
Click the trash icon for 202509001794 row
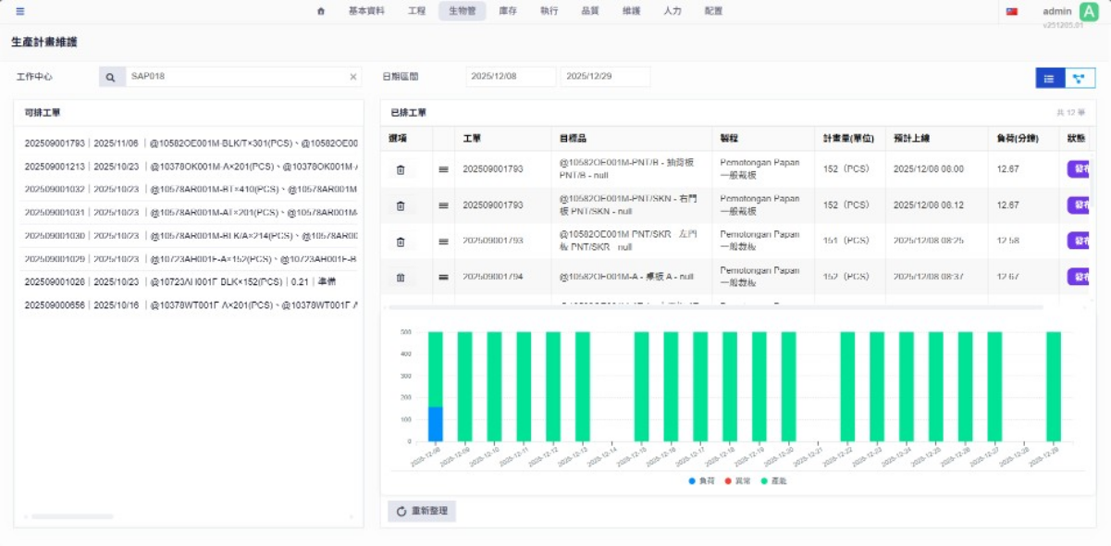pyautogui.click(x=401, y=277)
